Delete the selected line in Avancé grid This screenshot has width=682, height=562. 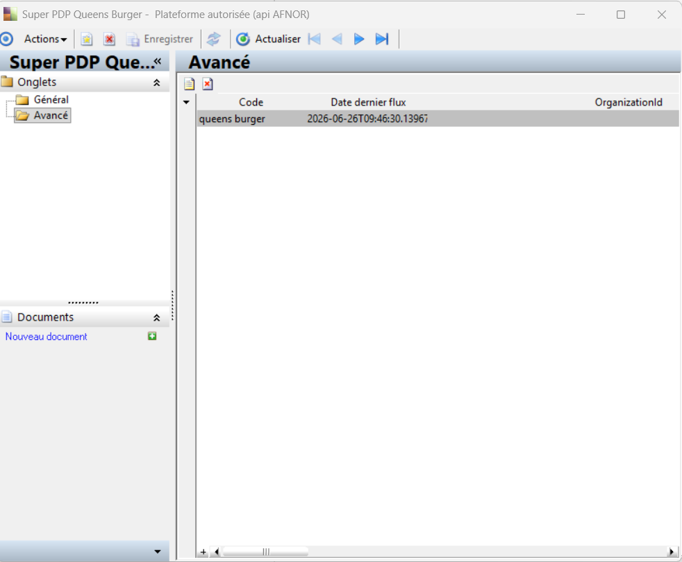(x=208, y=84)
